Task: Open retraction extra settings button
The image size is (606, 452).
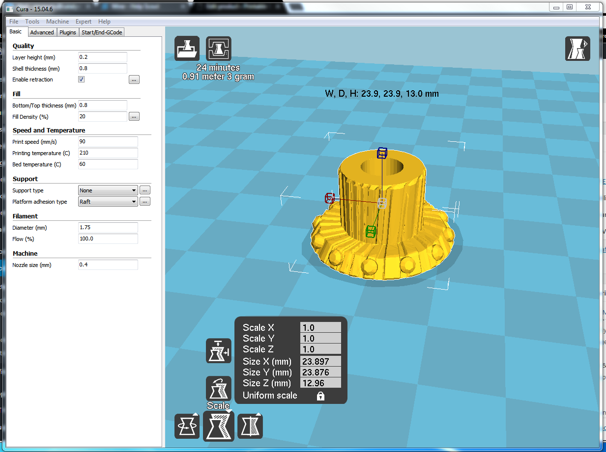Action: [x=134, y=80]
